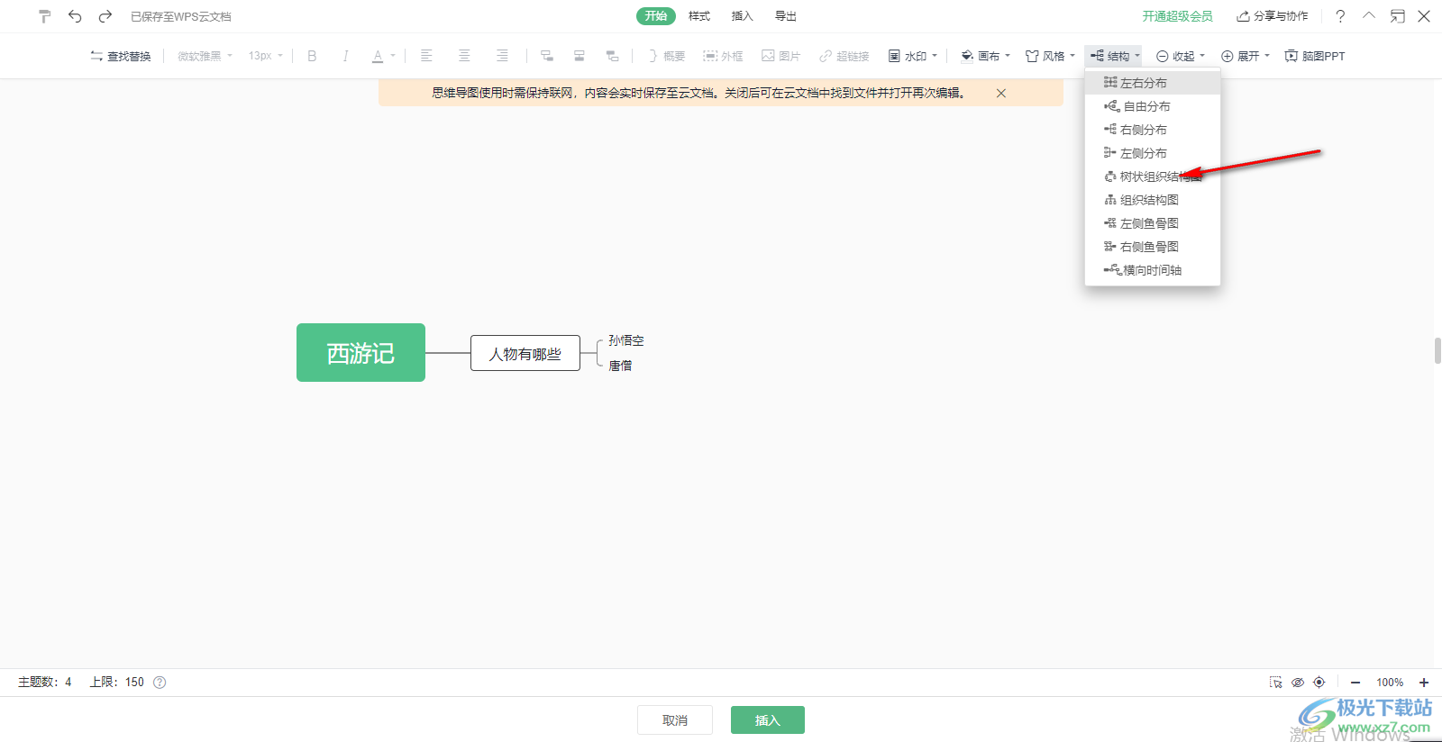Insert a 超链接 hyperlink
The height and width of the screenshot is (742, 1442).
(844, 56)
